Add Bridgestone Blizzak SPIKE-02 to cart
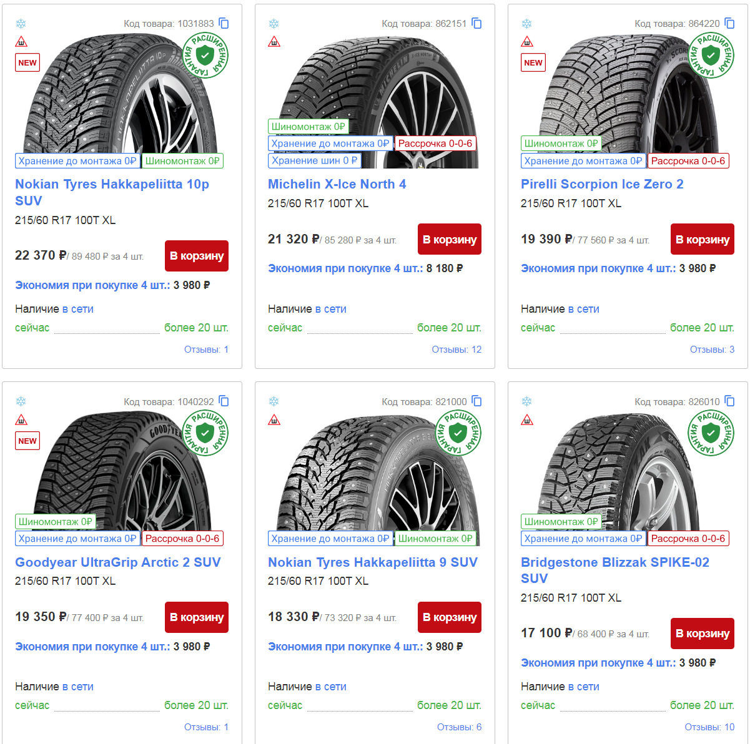Image resolution: width=755 pixels, height=744 pixels. (x=702, y=634)
